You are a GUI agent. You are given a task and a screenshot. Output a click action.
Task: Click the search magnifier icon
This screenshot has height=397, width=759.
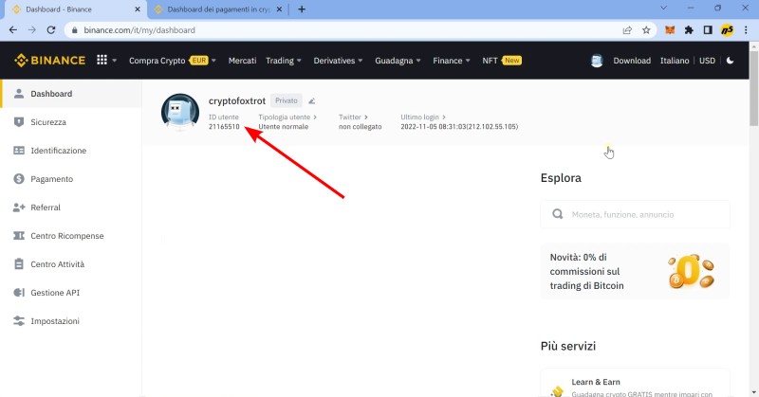558,214
